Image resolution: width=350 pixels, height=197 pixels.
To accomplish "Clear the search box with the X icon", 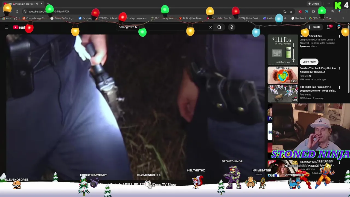I will [211, 27].
